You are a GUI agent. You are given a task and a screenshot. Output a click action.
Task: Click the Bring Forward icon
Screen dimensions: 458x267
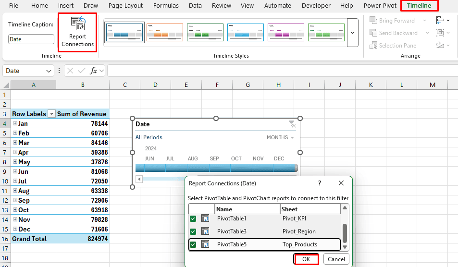click(x=373, y=21)
